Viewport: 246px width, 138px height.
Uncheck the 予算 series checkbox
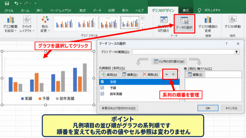pyautogui.click(x=102, y=88)
